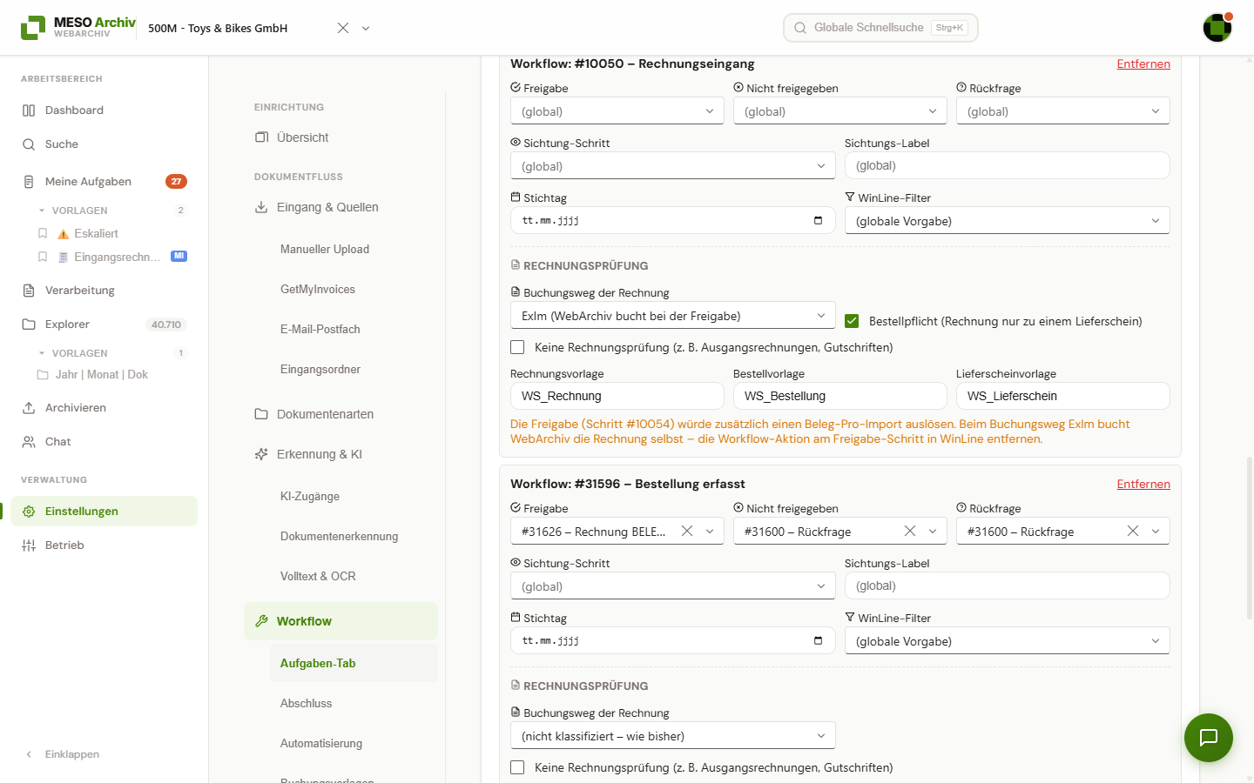Clear the Rückfrage #31600 selection X

(1133, 531)
